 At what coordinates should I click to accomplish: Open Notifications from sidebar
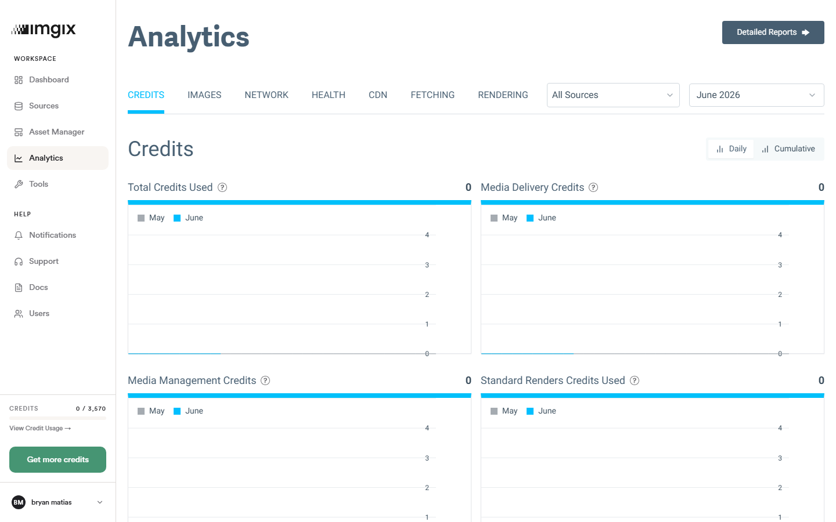tap(57, 235)
